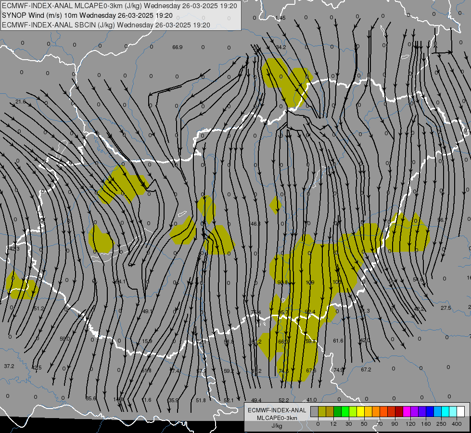Click the dark red legend swatch
The image size is (471, 433).
[399, 412]
